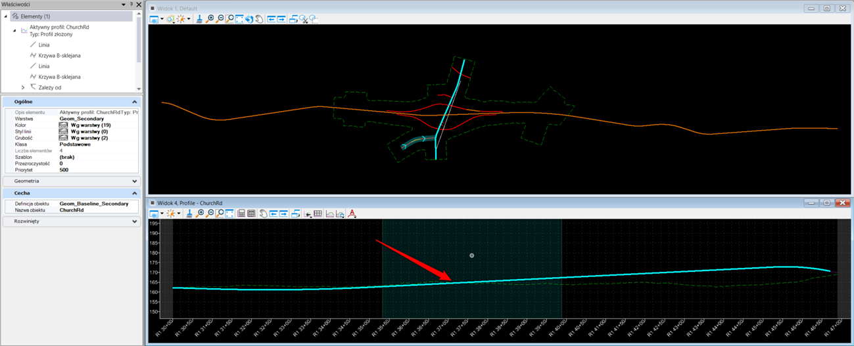
Task: View Previous arrow in Widok 1 toolbar
Action: (272, 19)
